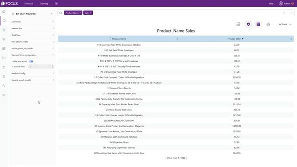The height and width of the screenshot is (167, 297).
Task: Click the Carousel time stepper arrows
Action: coord(52,67)
